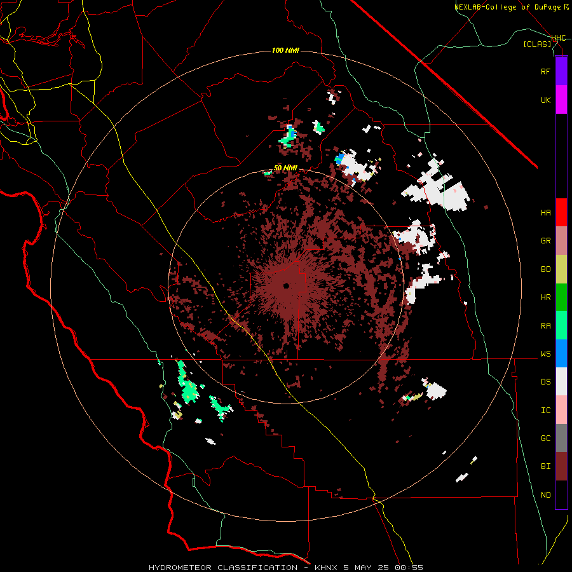
Task: Click the 'DS' legend label
Action: pyautogui.click(x=545, y=381)
